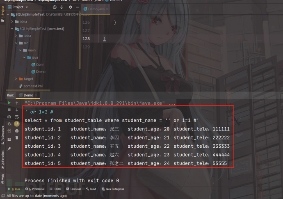Collapse all with the Project panel icon
This screenshot has height=199, width=283.
62,7
